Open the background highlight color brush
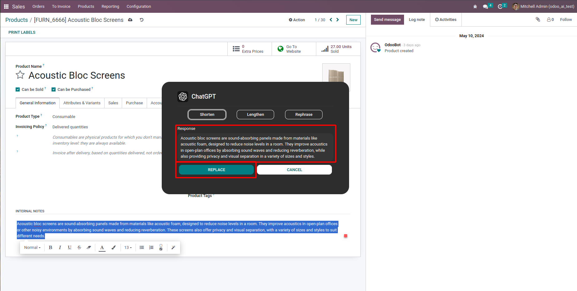Screen dimensions: 577x291 coord(114,248)
